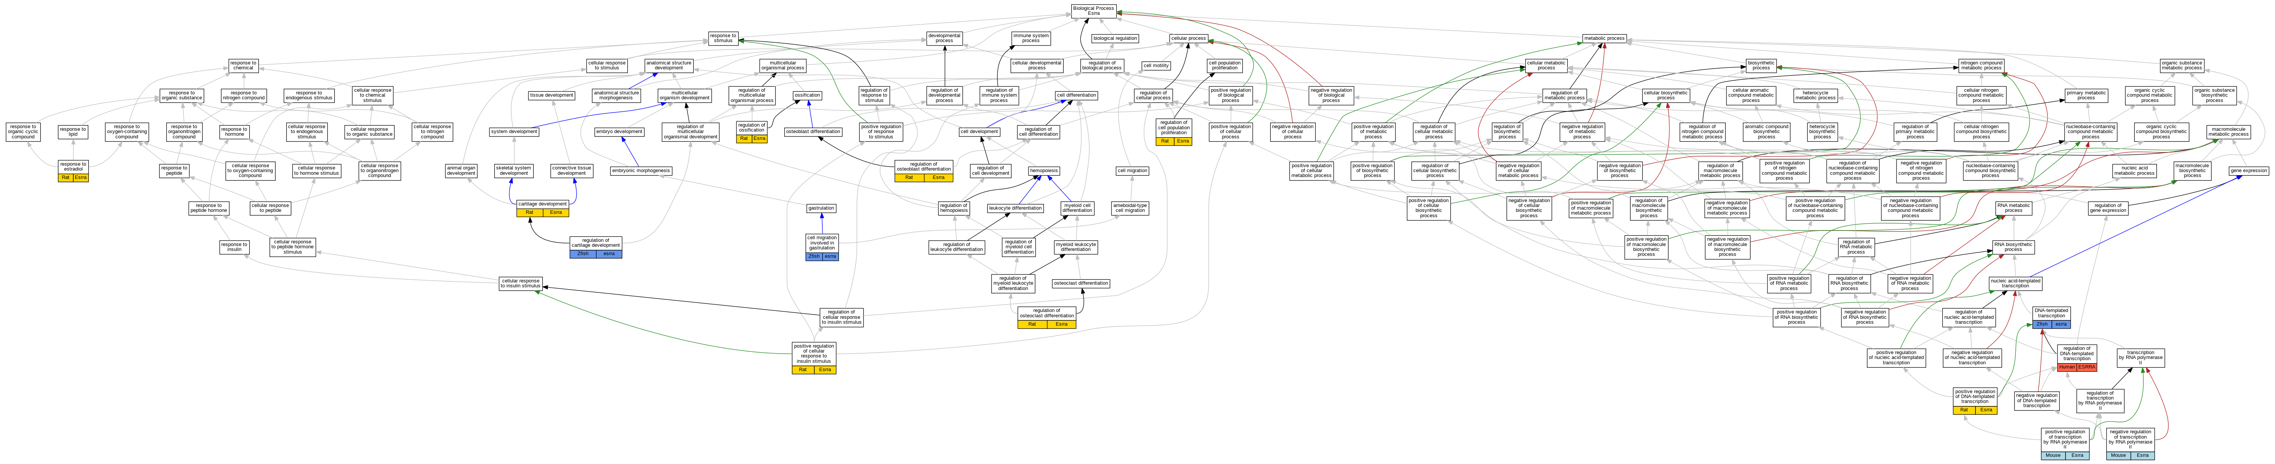
Task: Click 'Human' cell under regulation of DNA-templated transcription
Action: [x=2067, y=367]
